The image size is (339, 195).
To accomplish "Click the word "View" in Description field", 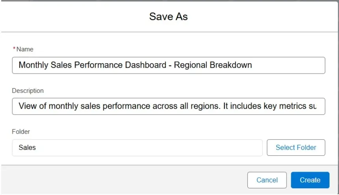I will pos(27,106).
